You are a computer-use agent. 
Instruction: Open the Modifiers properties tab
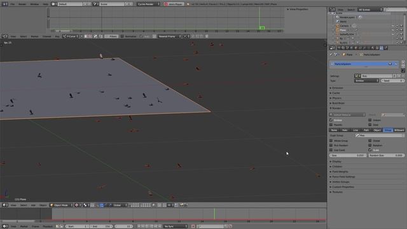(x=364, y=48)
